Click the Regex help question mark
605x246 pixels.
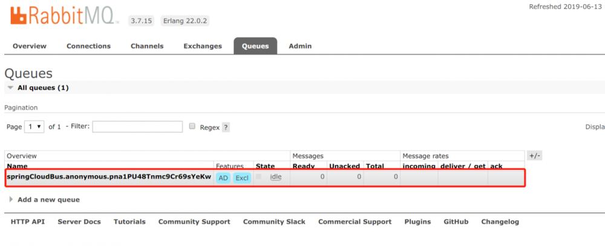coord(226,128)
